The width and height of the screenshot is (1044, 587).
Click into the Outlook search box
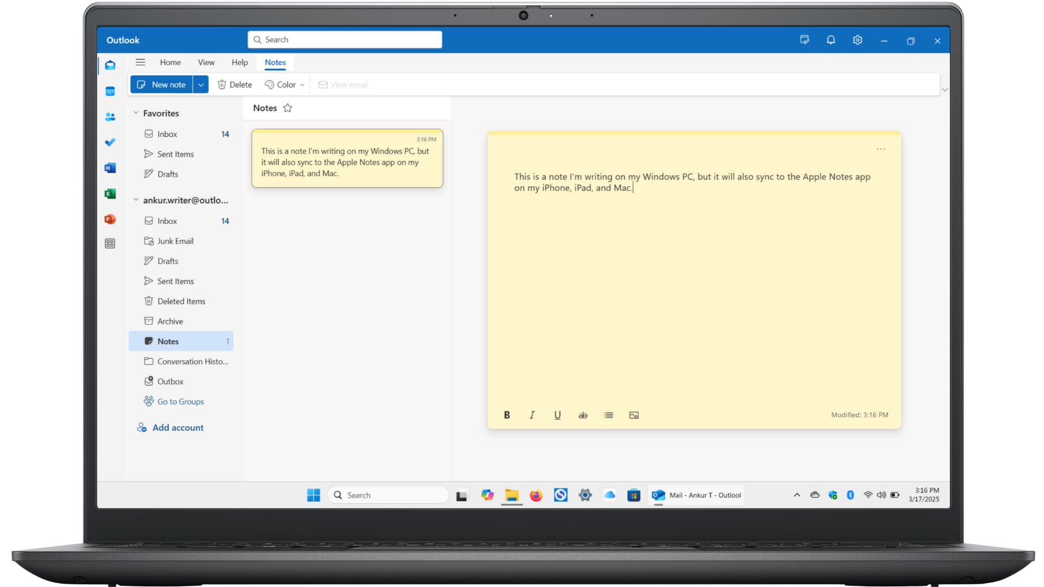point(345,40)
